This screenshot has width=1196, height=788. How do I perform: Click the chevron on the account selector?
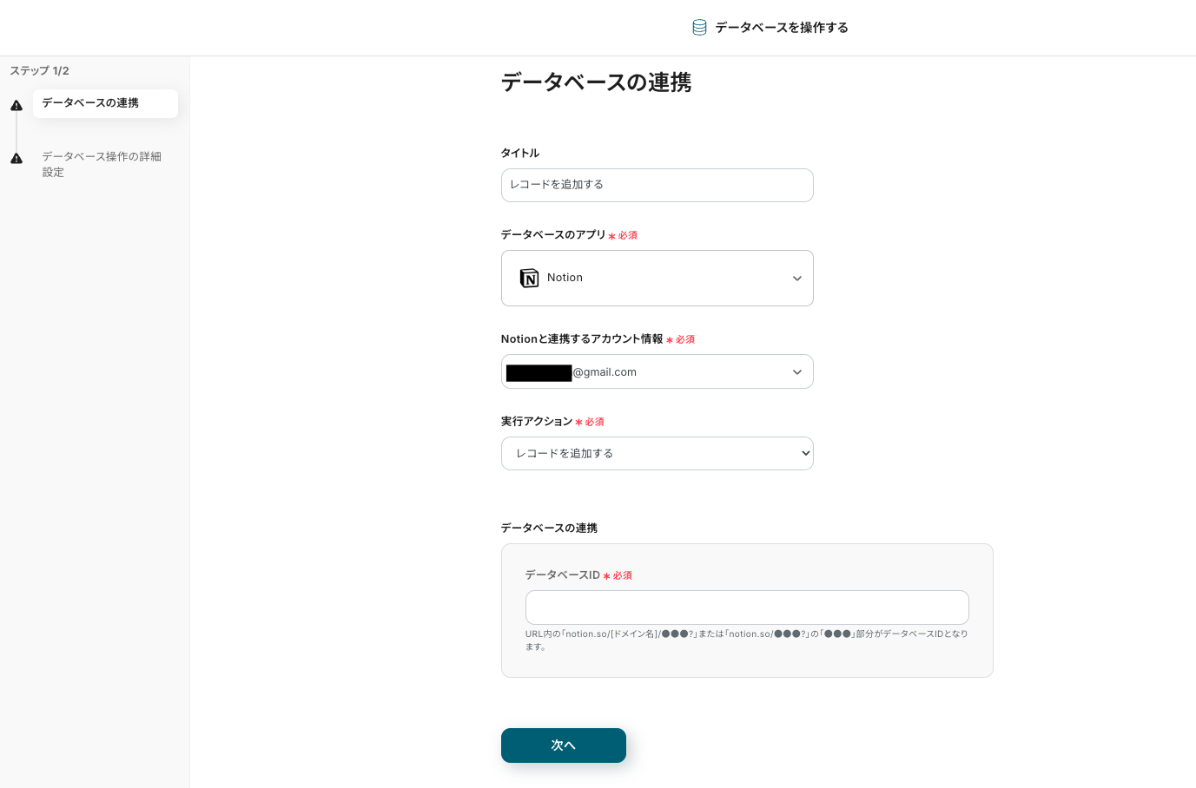pyautogui.click(x=796, y=371)
